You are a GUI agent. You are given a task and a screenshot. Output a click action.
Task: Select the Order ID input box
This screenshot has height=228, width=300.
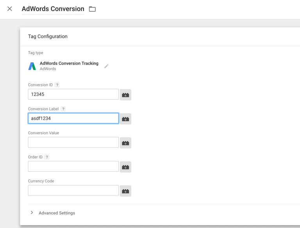(73, 166)
